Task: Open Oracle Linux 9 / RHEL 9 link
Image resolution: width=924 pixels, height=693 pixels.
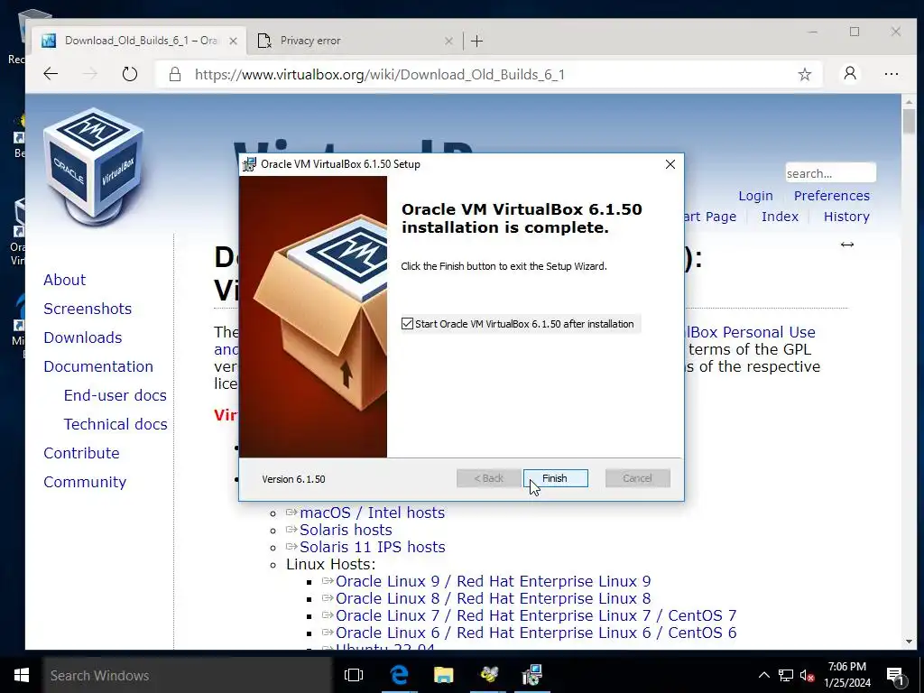Action: coord(494,581)
